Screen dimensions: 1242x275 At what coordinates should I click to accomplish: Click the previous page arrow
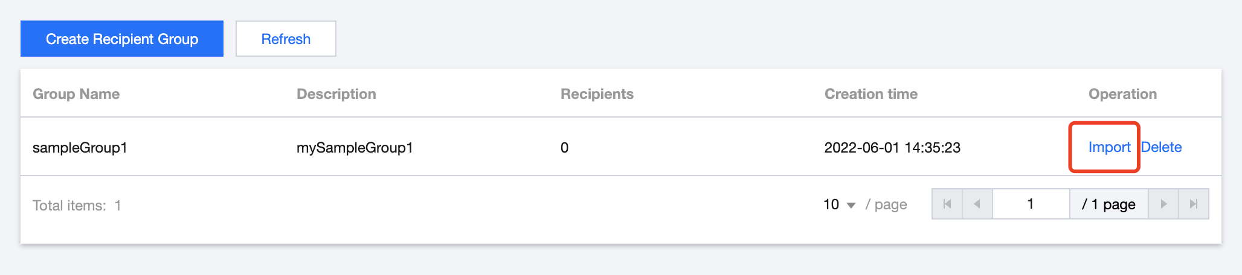pyautogui.click(x=977, y=204)
